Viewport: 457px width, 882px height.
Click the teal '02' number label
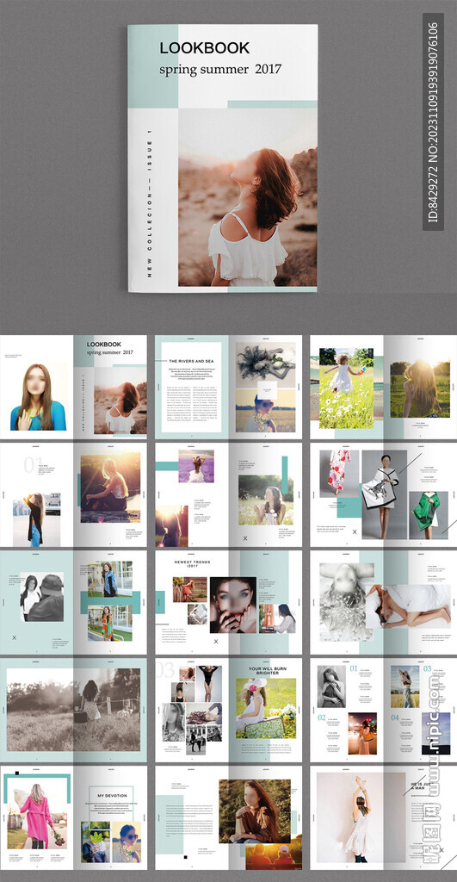322,717
